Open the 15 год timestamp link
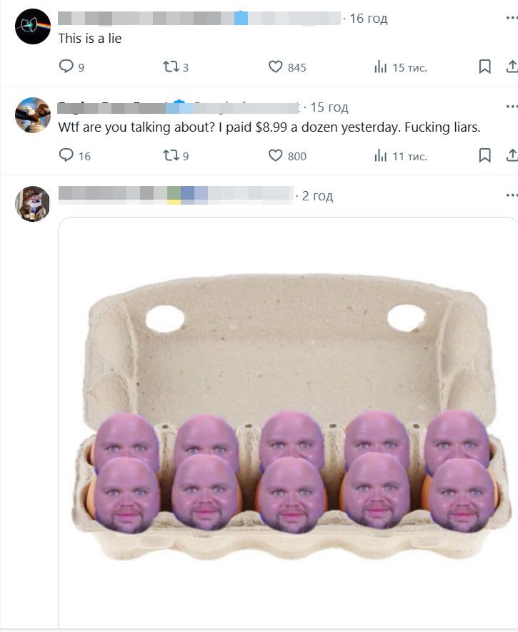 pos(329,107)
